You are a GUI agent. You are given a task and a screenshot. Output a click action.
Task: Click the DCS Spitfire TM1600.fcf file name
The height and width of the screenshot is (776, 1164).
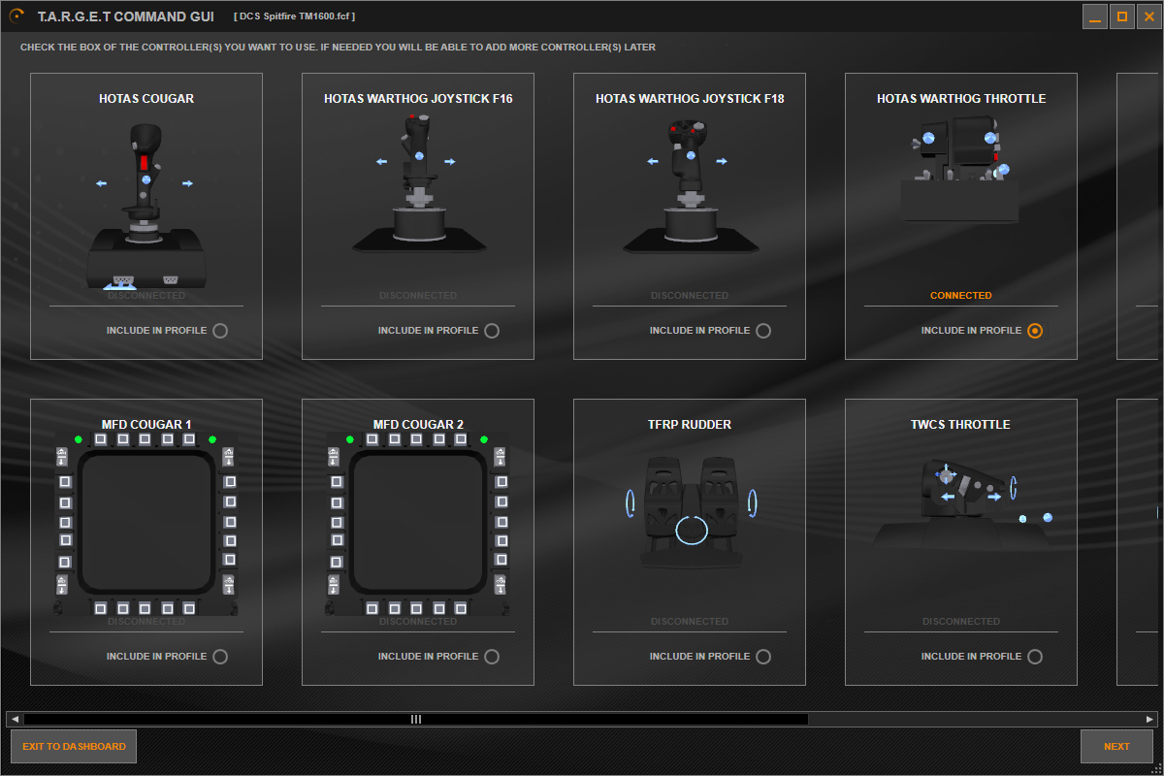coord(295,17)
